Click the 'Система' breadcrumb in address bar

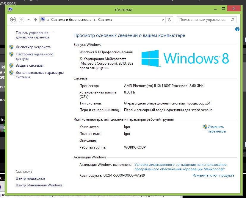(x=105, y=20)
